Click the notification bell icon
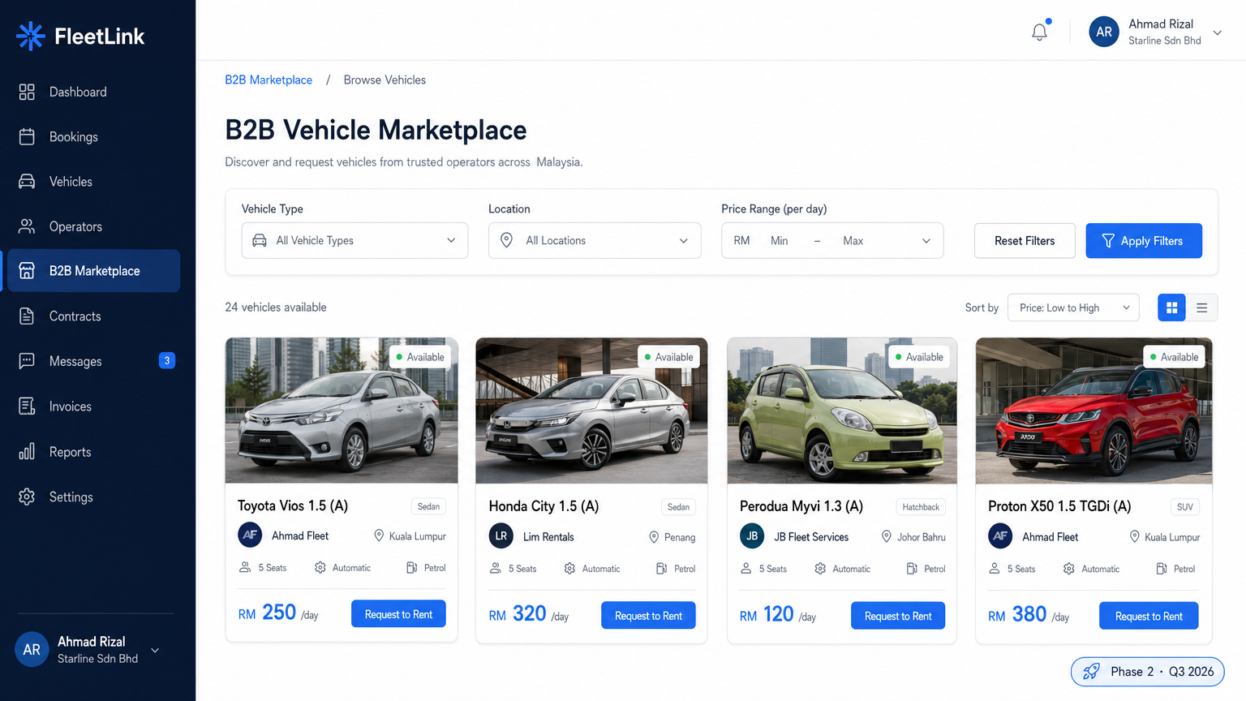Screen dimensions: 1246x701 (x=1039, y=32)
